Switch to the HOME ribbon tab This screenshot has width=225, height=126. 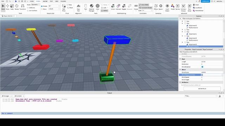32,1
